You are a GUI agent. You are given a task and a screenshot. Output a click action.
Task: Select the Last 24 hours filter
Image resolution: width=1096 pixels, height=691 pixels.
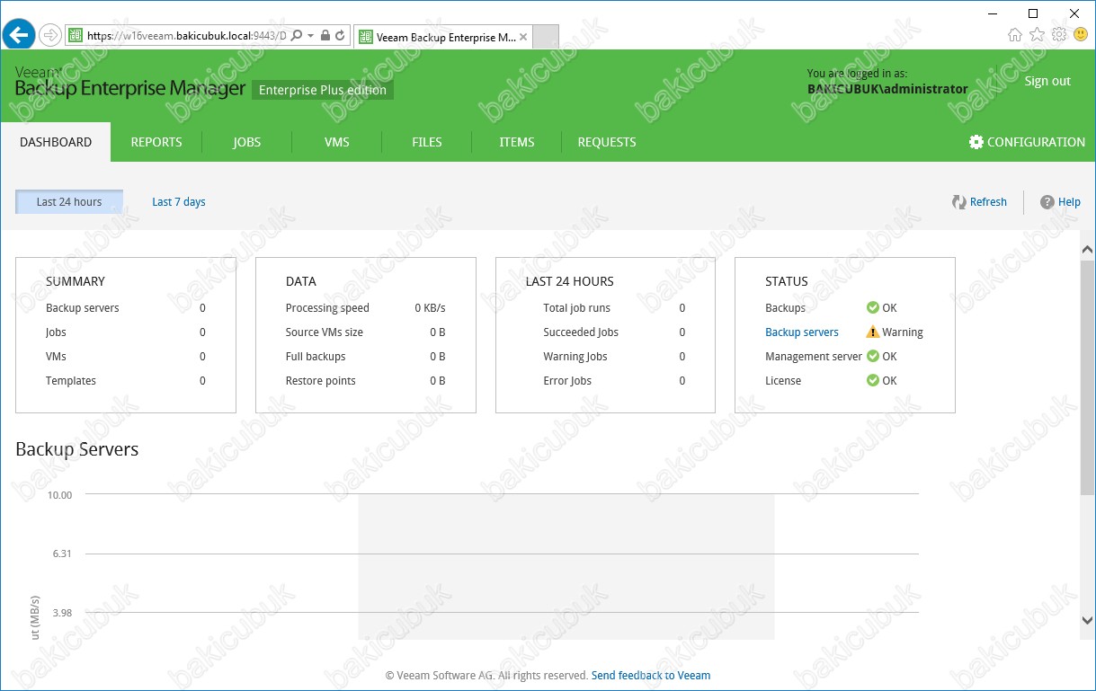tap(69, 202)
